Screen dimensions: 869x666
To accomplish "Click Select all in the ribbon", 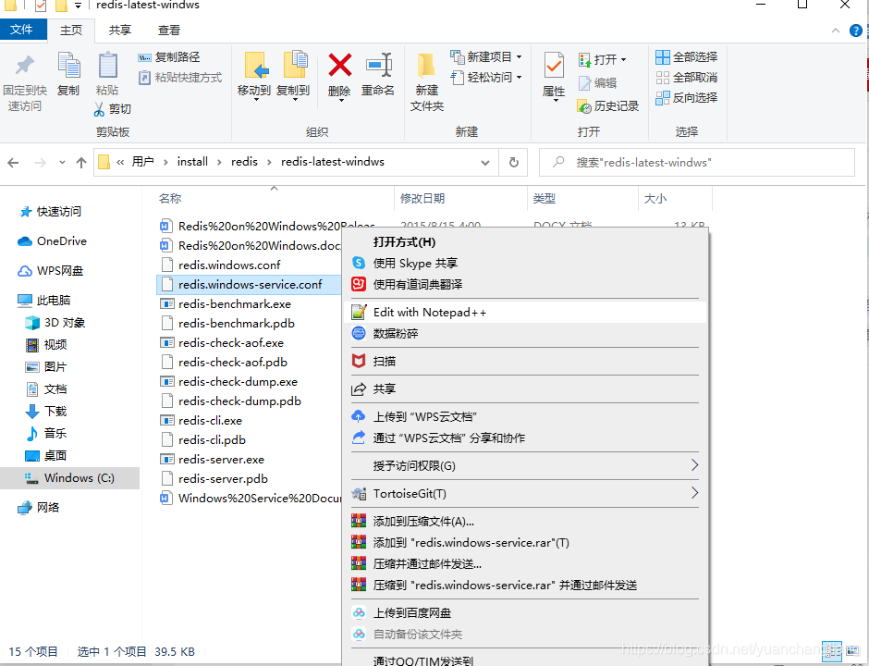I will point(686,57).
